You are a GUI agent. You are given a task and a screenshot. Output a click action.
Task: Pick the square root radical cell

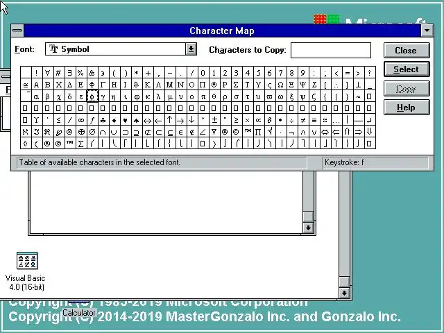coord(269,132)
